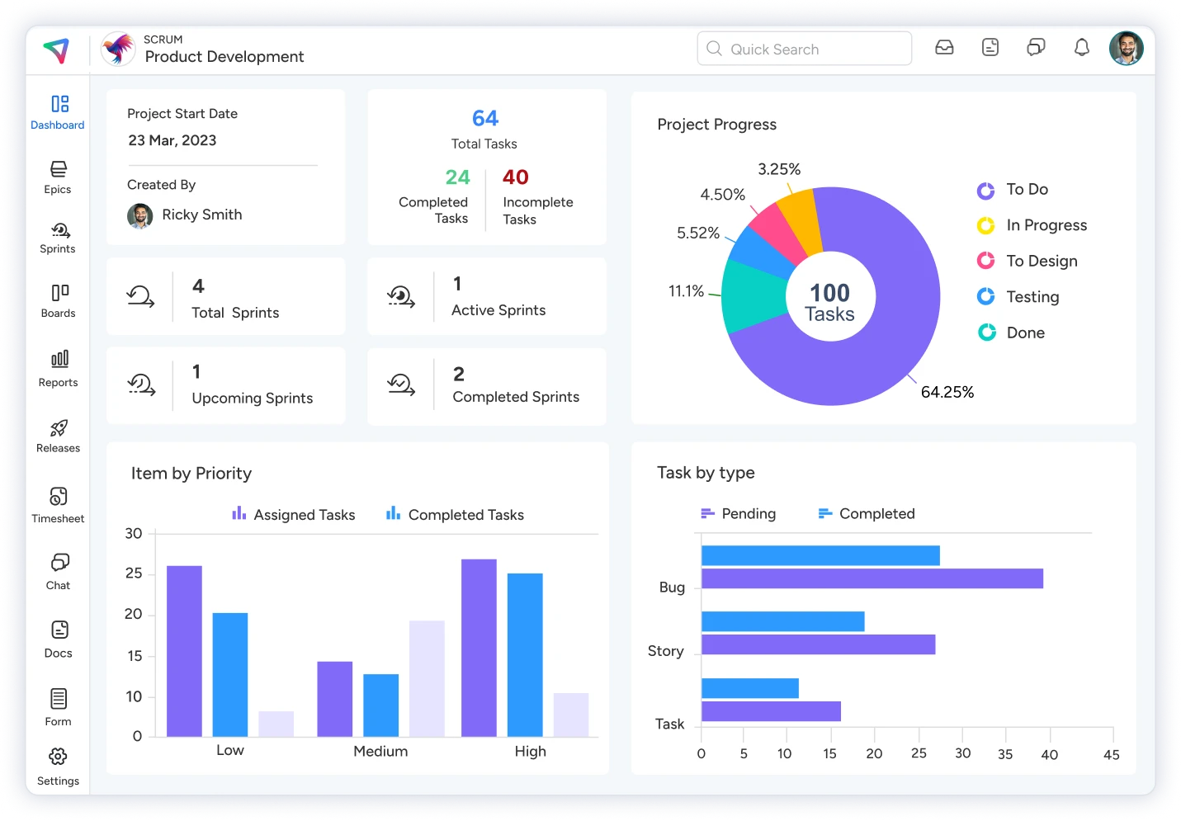Open Epics from the sidebar
The image size is (1181, 821).
(x=58, y=177)
